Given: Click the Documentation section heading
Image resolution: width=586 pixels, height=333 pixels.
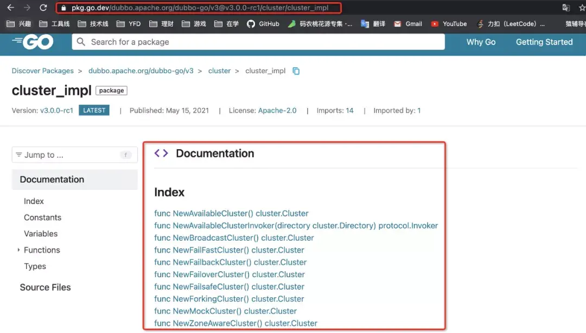Looking at the screenshot, I should click(x=215, y=153).
